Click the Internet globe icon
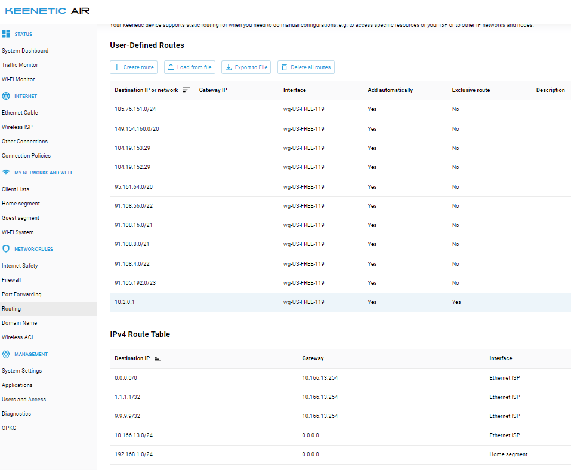Viewport: 571px width, 470px height. [7, 96]
